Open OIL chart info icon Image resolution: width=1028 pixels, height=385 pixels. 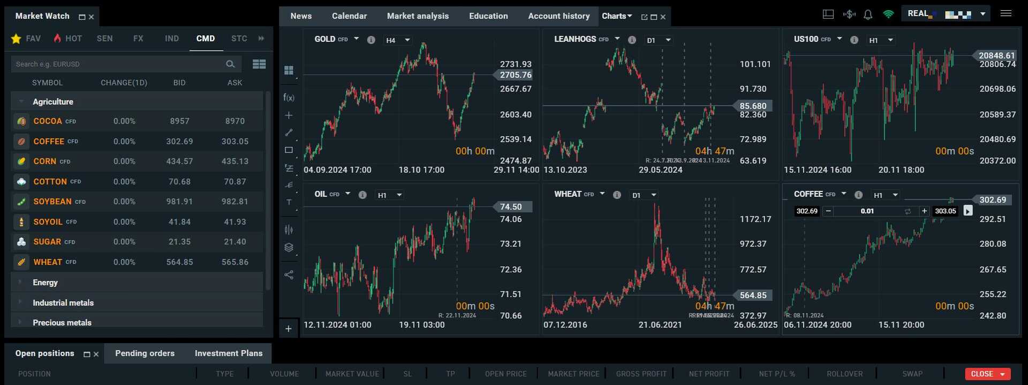point(362,195)
